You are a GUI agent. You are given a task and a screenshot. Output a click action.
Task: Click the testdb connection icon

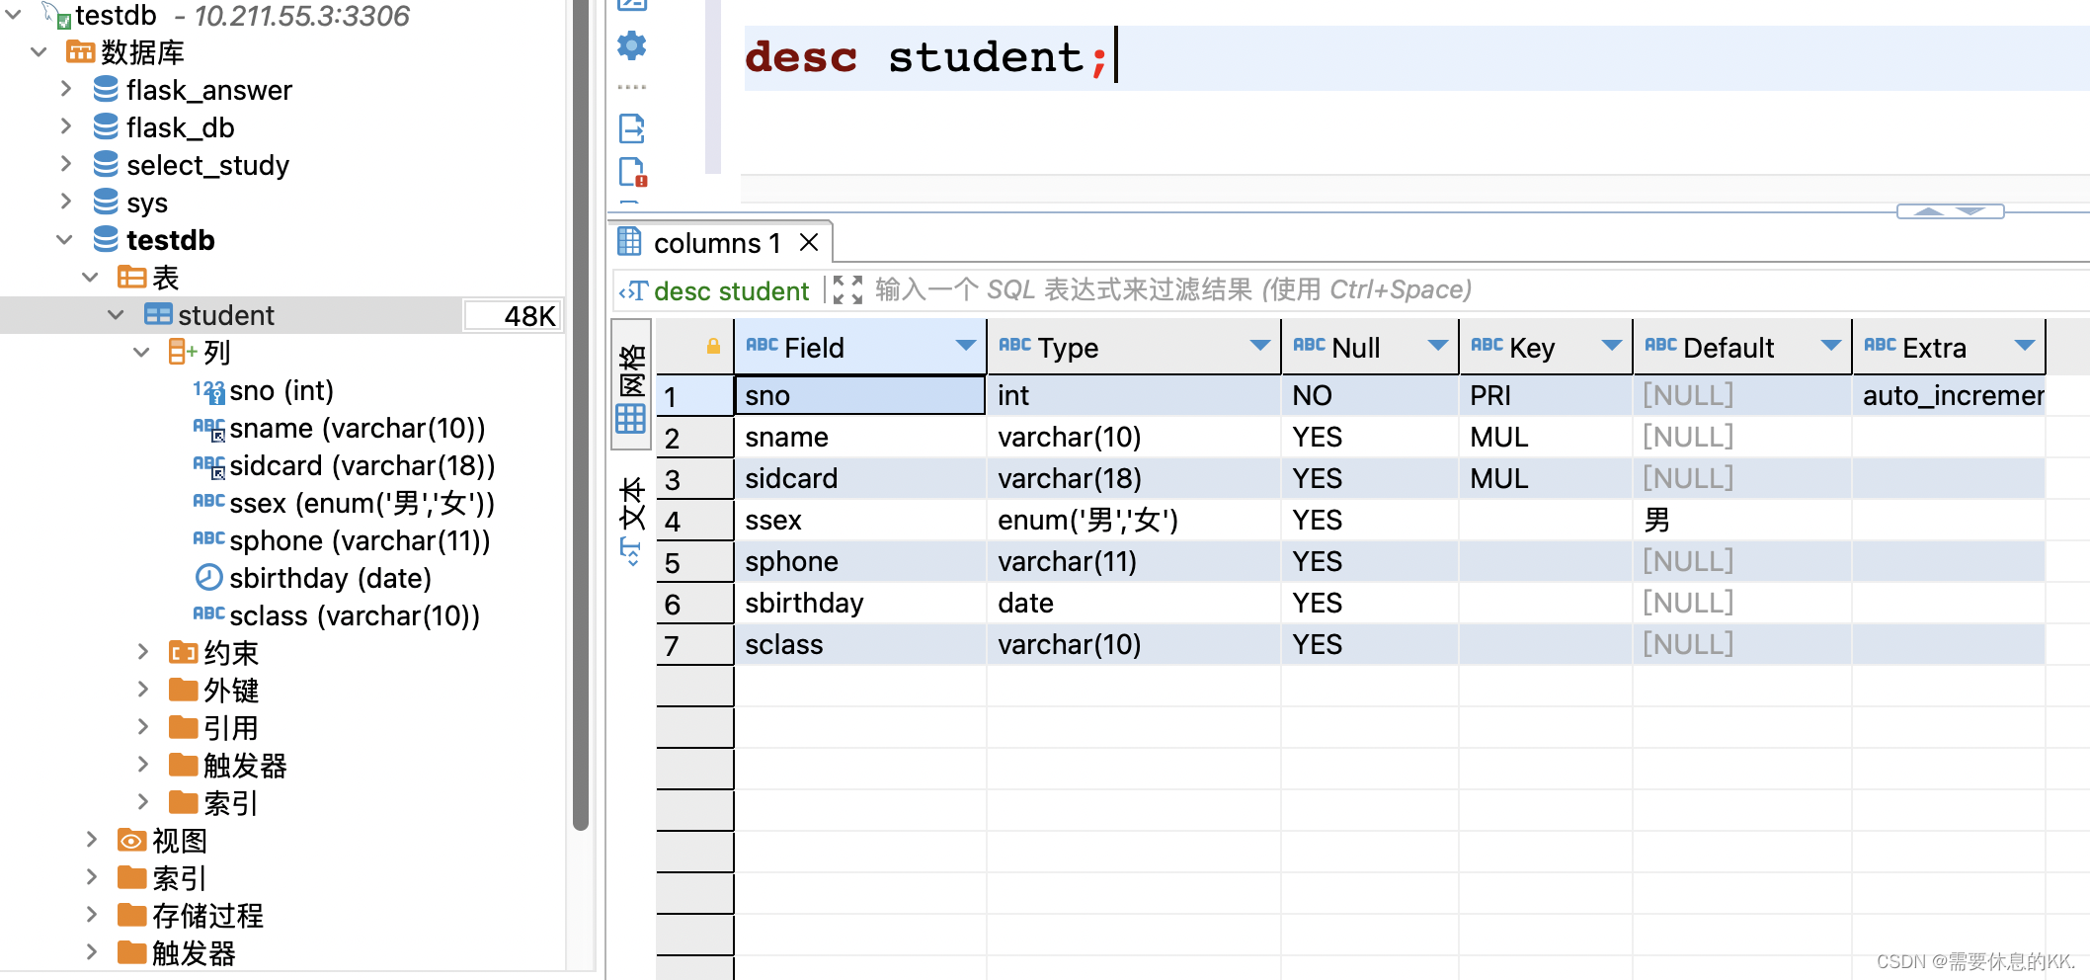click(x=58, y=15)
